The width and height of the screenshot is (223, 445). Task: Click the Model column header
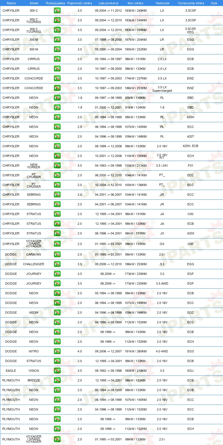click(34, 3)
